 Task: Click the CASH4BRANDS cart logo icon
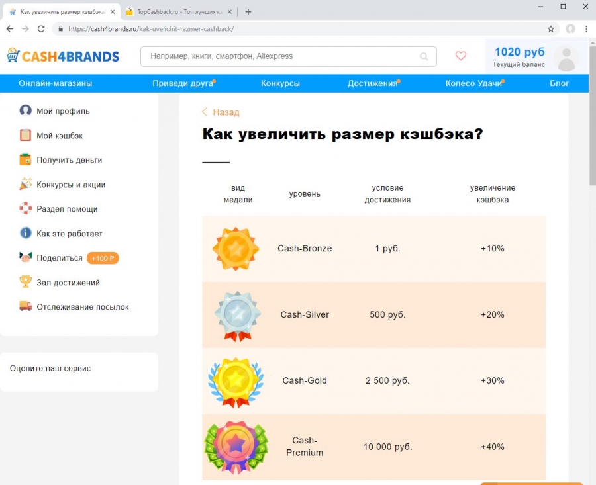pyautogui.click(x=13, y=56)
